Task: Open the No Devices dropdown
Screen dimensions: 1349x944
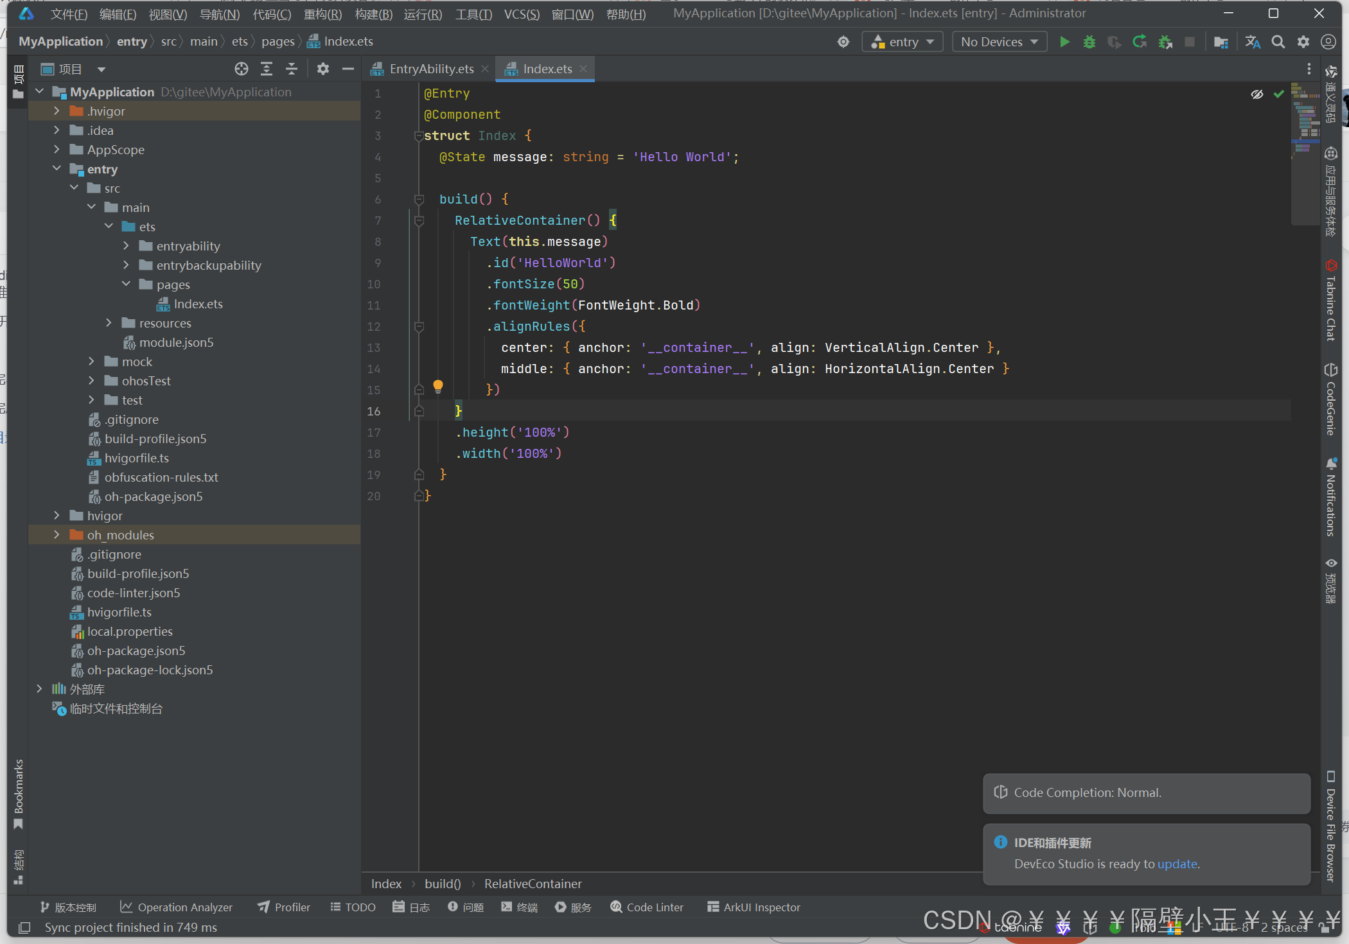Action: [x=999, y=42]
